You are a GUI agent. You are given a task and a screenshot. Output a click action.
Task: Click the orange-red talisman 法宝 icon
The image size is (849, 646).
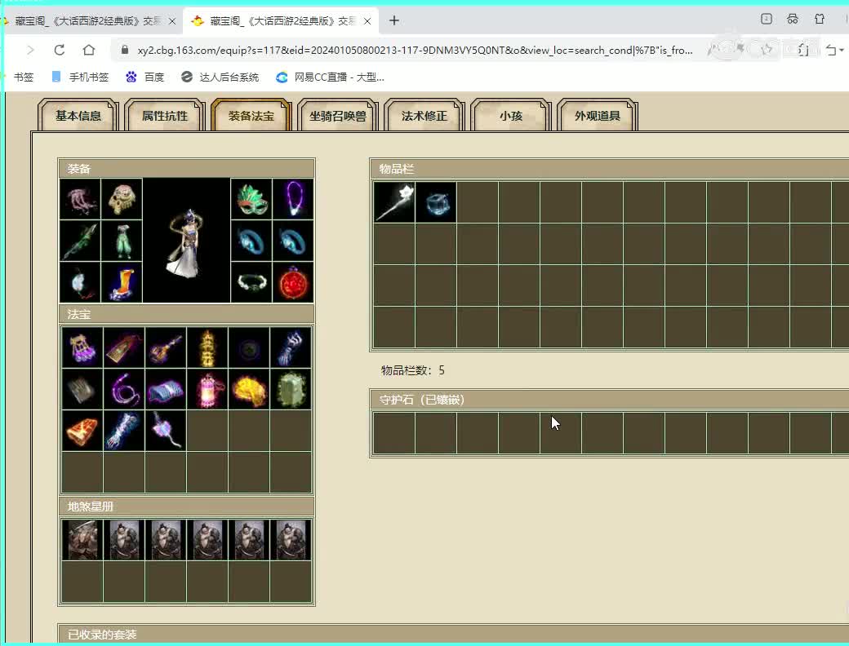click(82, 431)
